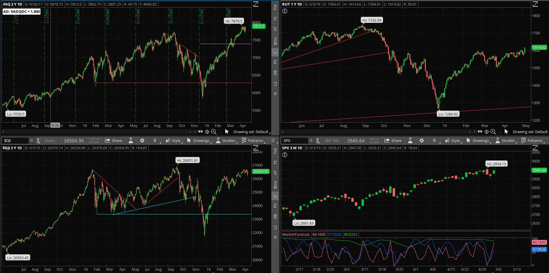549x273 pixels.
Task: Click Lo: 20553.45 bubble on $DJI chart
Action: pyautogui.click(x=18, y=258)
